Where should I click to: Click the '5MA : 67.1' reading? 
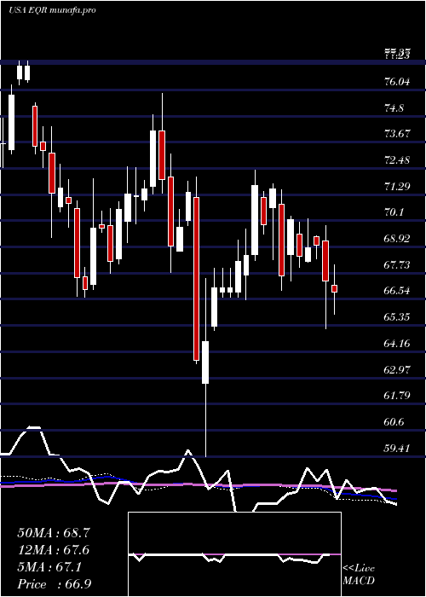(49, 567)
